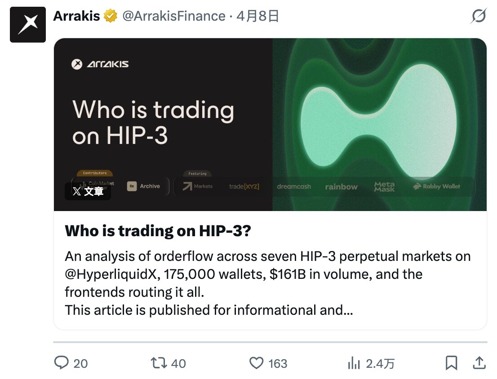The image size is (497, 379).
Task: Click the 163 likes count
Action: click(278, 363)
